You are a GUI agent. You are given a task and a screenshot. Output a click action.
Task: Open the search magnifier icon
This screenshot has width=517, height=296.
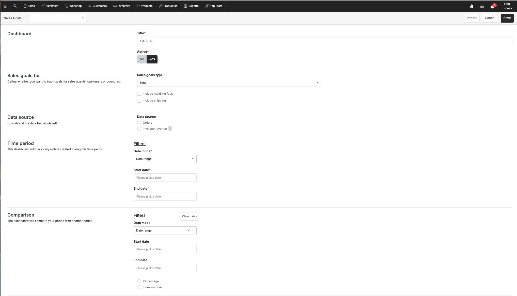15,6
